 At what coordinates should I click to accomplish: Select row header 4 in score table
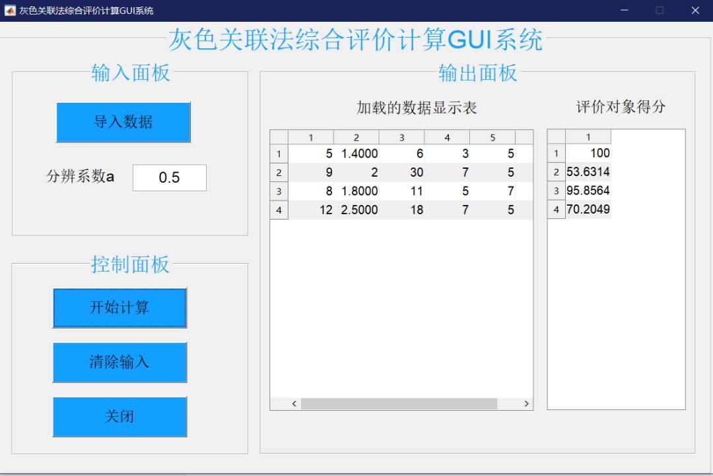tap(556, 210)
